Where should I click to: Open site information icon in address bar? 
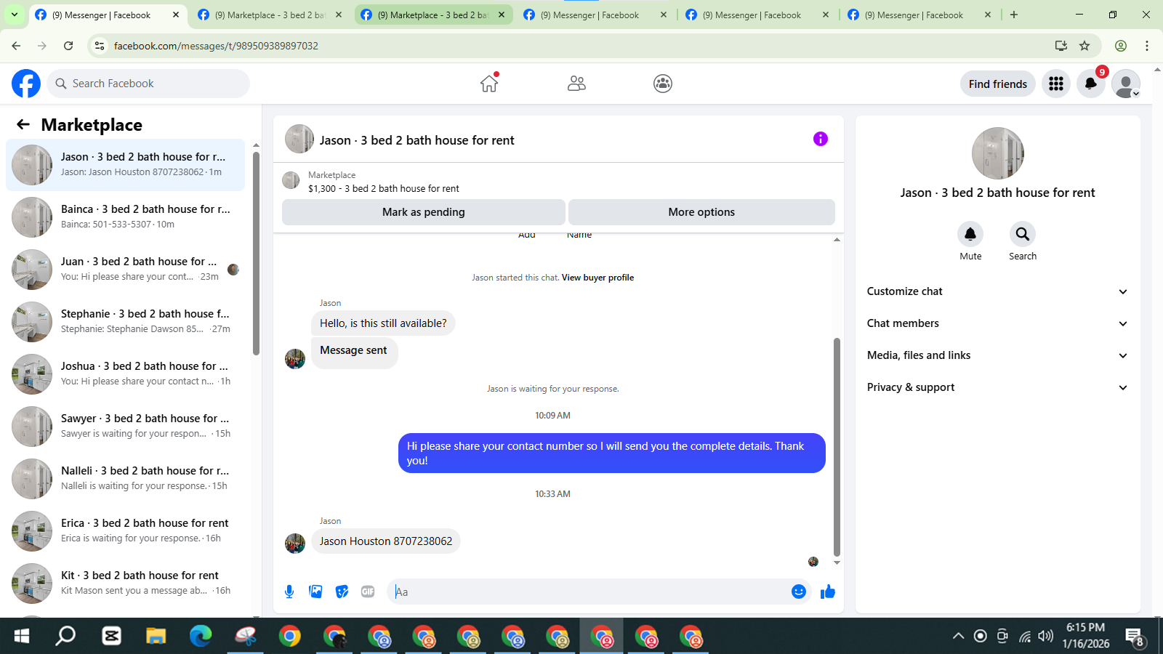(100, 46)
